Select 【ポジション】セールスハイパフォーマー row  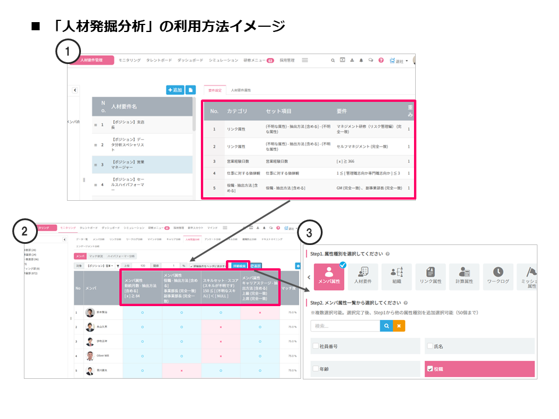(x=142, y=184)
